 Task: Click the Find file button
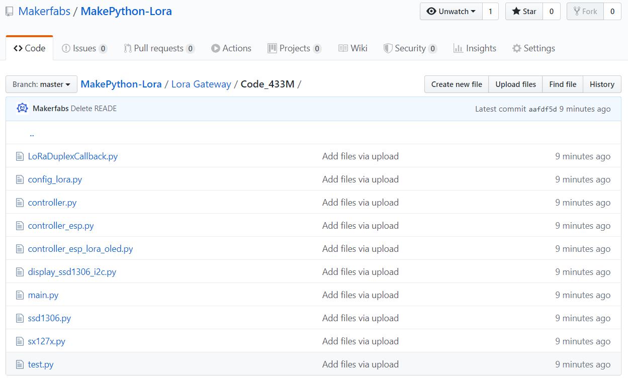(x=563, y=84)
